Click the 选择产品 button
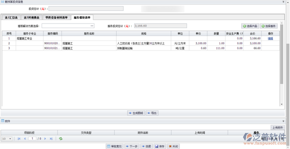 (x=250, y=26)
